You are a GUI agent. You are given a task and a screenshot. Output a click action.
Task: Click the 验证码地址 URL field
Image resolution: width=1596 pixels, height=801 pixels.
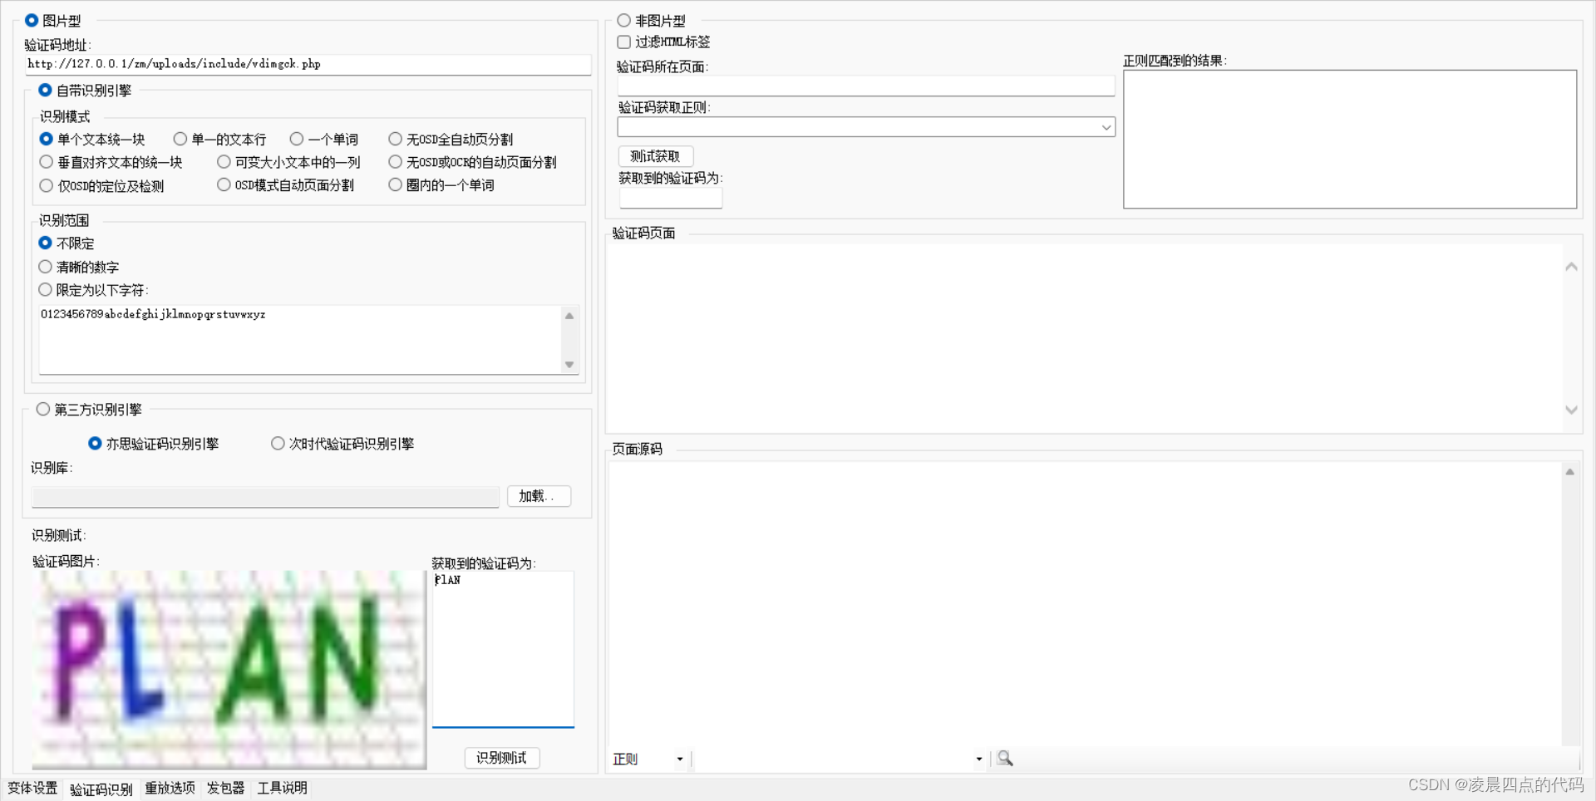coord(308,64)
